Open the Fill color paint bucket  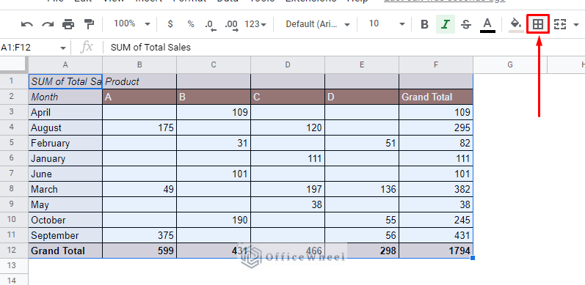coord(516,25)
